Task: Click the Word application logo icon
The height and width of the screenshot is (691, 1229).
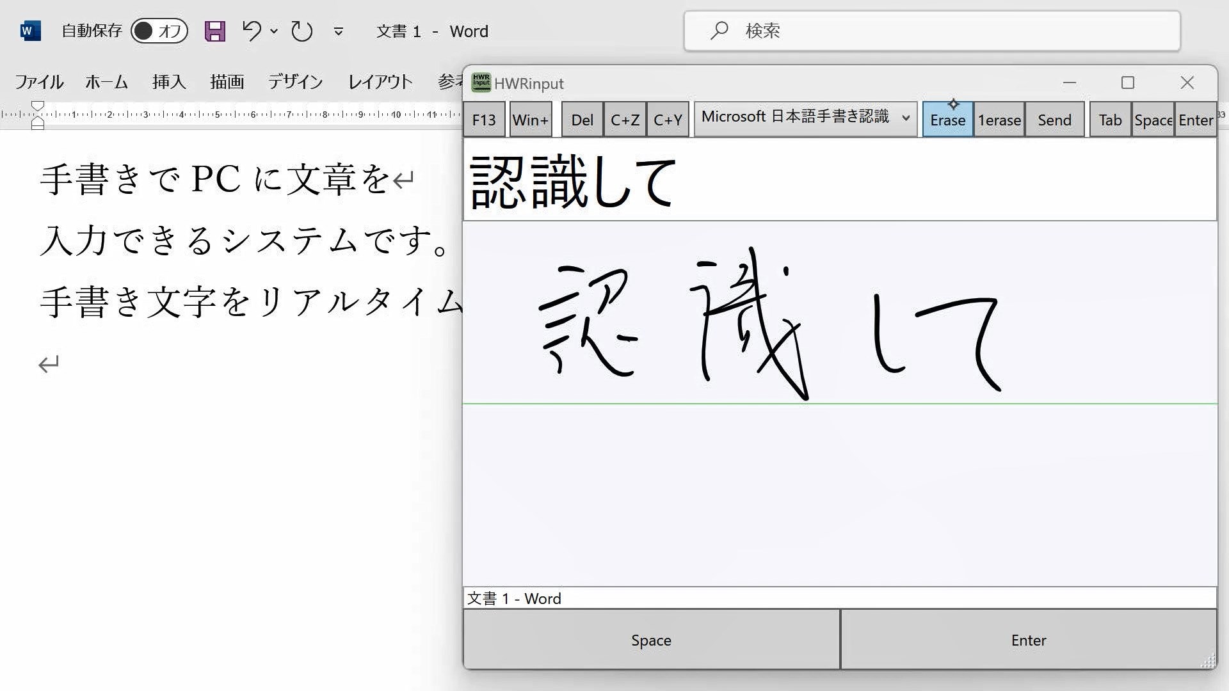Action: [x=30, y=31]
